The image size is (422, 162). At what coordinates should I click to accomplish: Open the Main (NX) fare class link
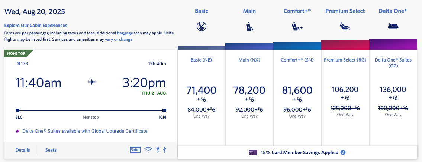point(249,60)
